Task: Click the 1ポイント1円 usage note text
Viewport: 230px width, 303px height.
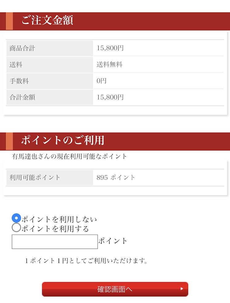Action: pyautogui.click(x=86, y=261)
